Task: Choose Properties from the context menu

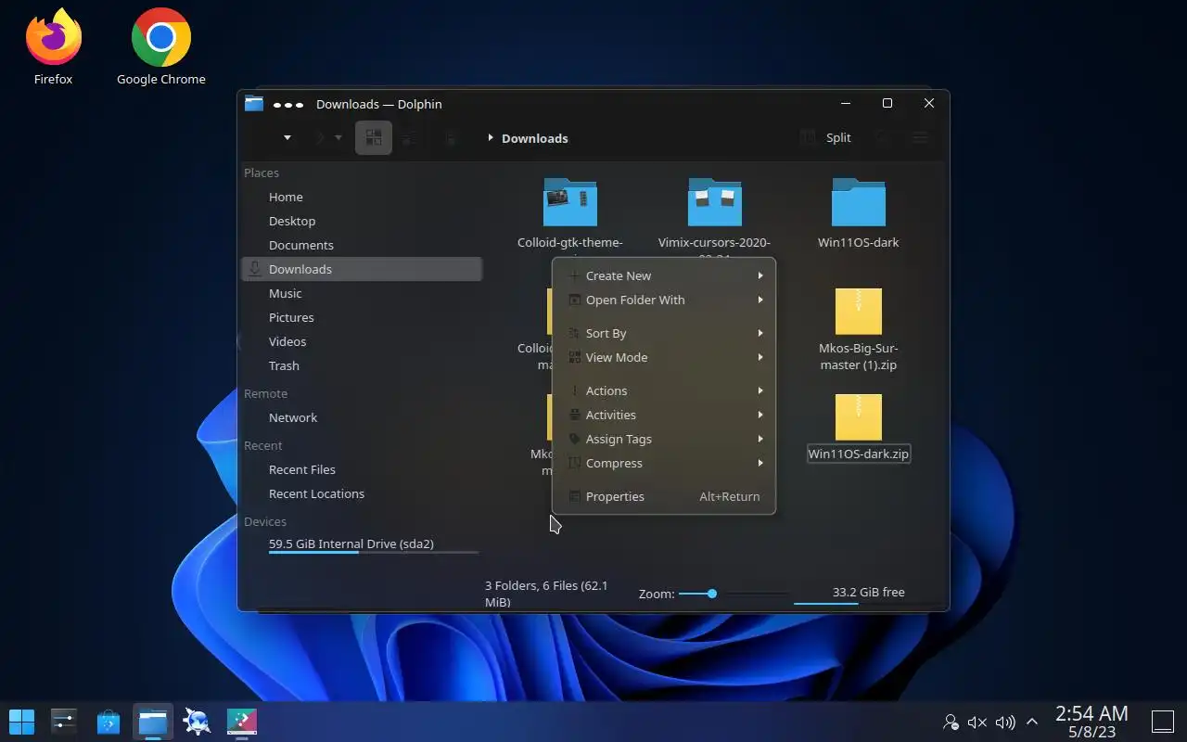Action: point(664,496)
